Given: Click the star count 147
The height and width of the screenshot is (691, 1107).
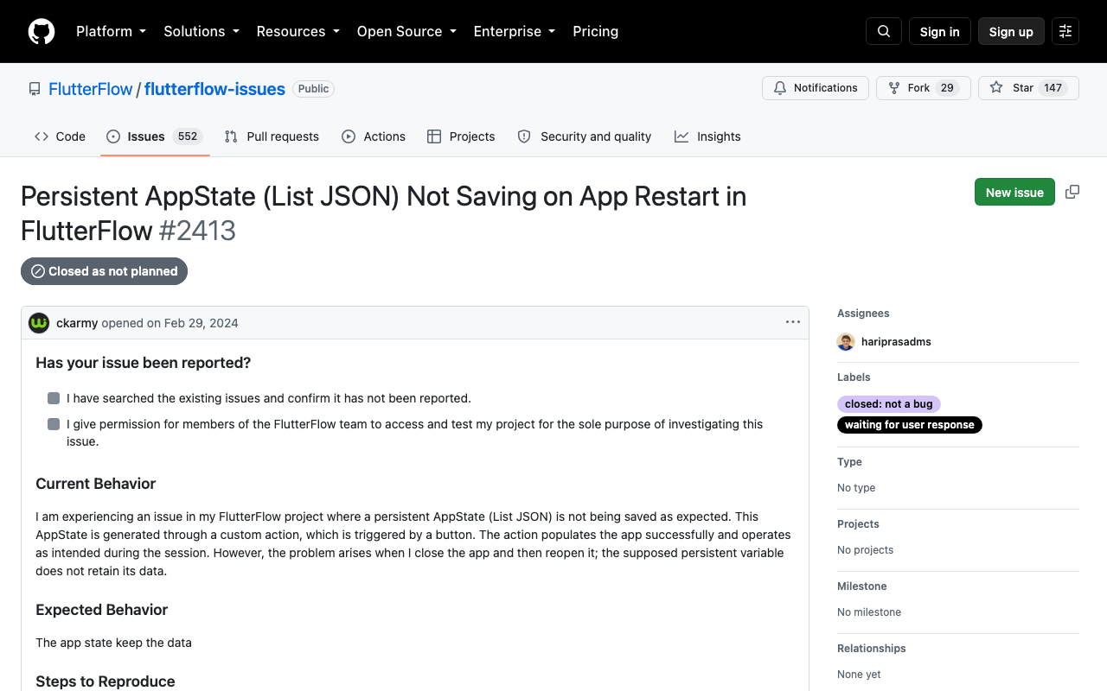Looking at the screenshot, I should pyautogui.click(x=1053, y=88).
